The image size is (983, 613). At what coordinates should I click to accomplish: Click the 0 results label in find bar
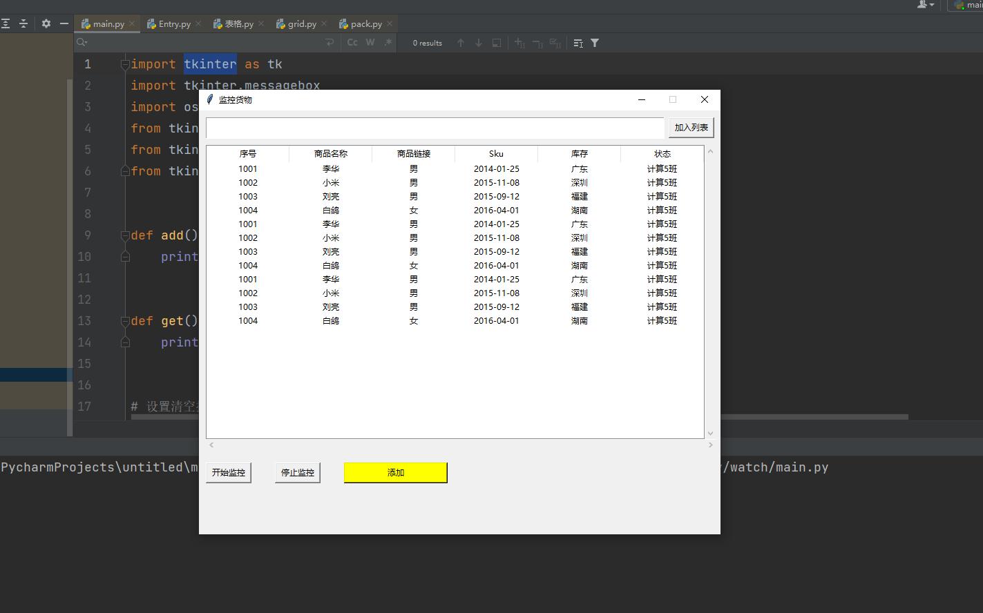pos(428,43)
